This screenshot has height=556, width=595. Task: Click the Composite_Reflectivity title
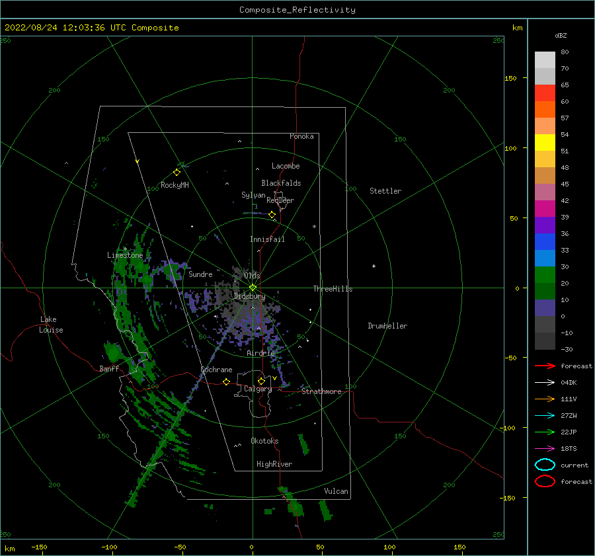[297, 10]
